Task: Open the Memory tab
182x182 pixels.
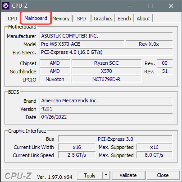Action: [61, 19]
